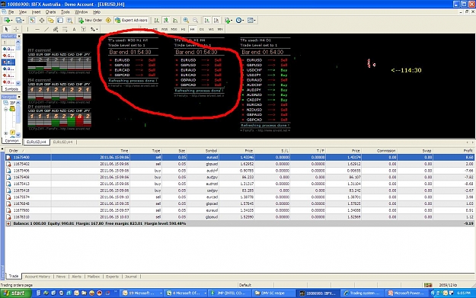Enable the D1 timeframe button

coord(202,29)
